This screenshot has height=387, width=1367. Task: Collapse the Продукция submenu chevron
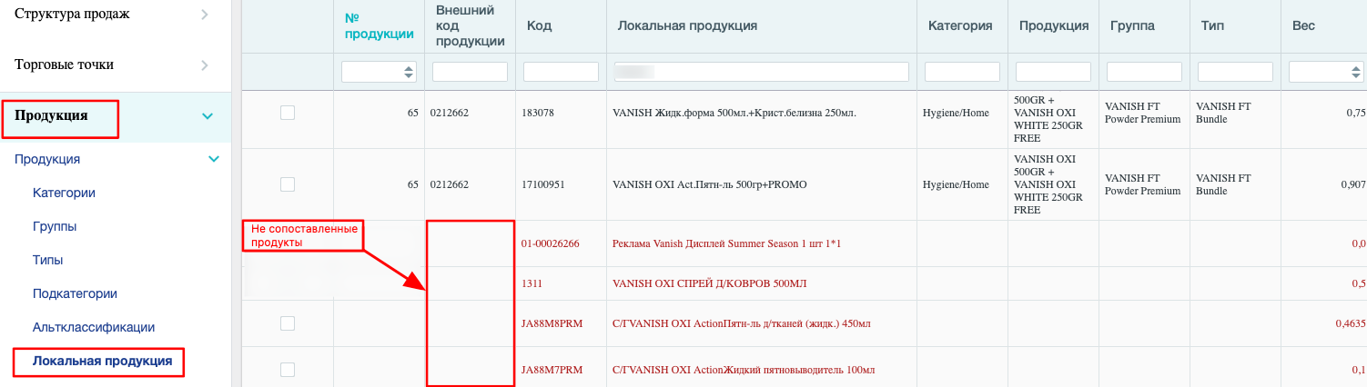(x=214, y=159)
